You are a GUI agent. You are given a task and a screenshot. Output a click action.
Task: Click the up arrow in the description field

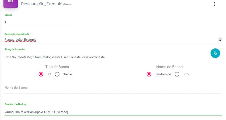point(220,39)
